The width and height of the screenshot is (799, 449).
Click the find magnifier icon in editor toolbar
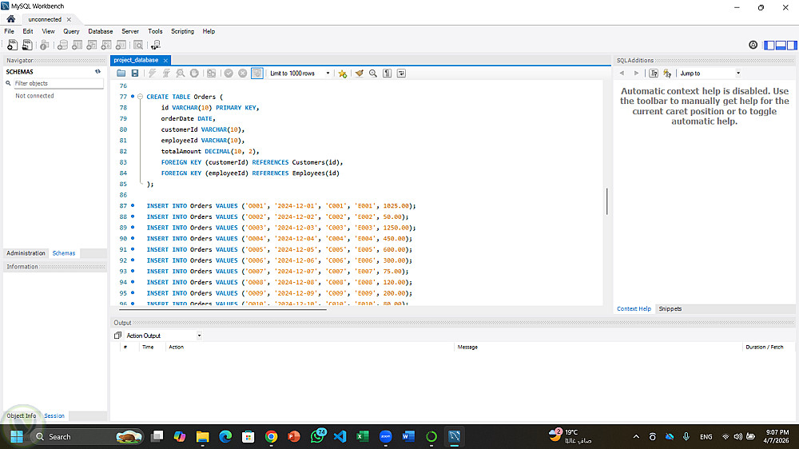pyautogui.click(x=373, y=74)
